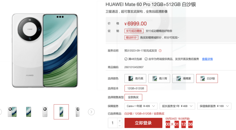236x130 pixels.
Task: Expand the Care+一年期 ¥499 dropdown
Action: pos(141,106)
